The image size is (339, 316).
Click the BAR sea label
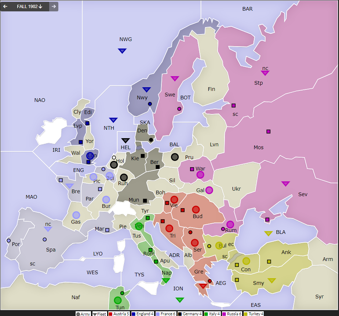pyautogui.click(x=248, y=9)
